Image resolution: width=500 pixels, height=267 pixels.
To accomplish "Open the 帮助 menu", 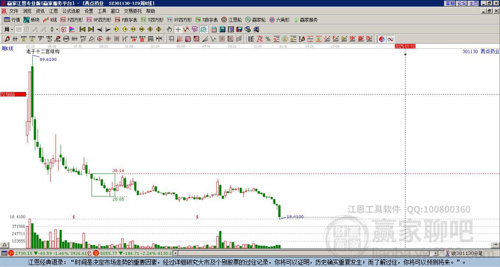I will [150, 11].
